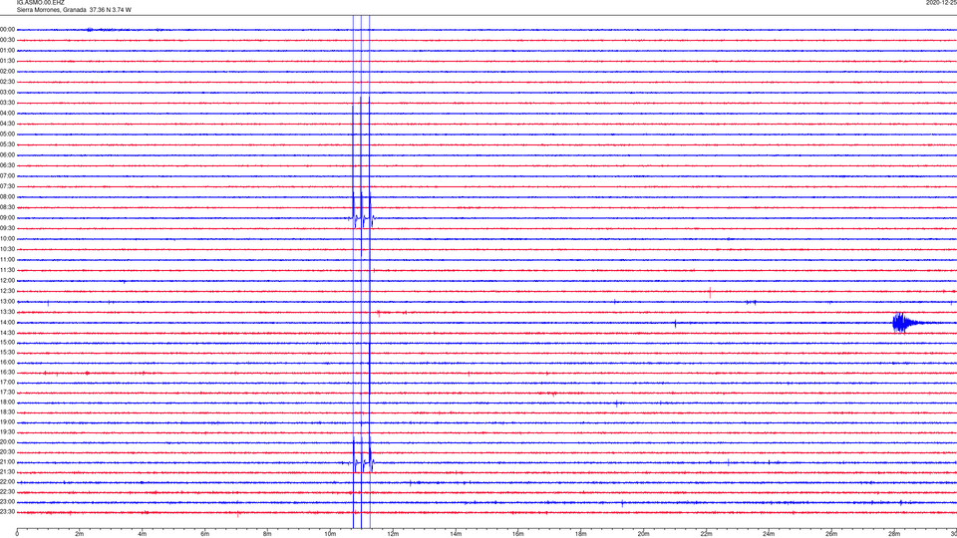The height and width of the screenshot is (538, 957).
Task: Select the 02:30 trace time label
Action: (x=7, y=82)
